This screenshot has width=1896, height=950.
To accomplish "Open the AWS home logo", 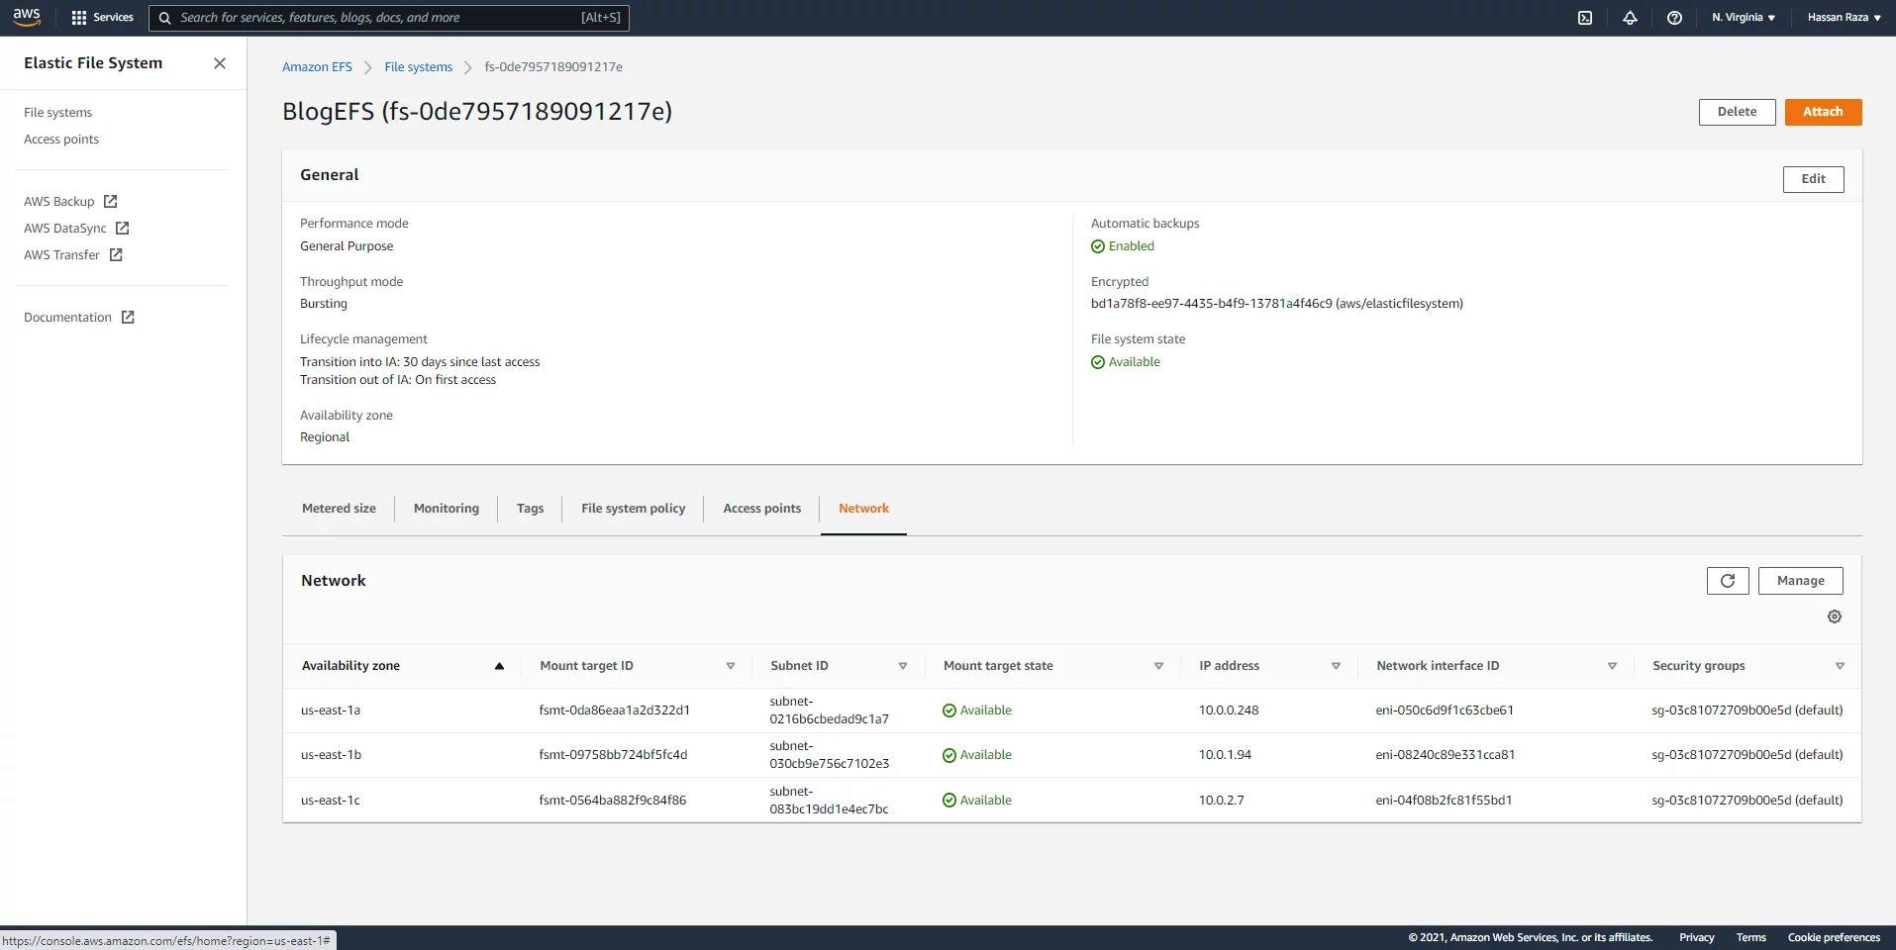I will point(27,17).
